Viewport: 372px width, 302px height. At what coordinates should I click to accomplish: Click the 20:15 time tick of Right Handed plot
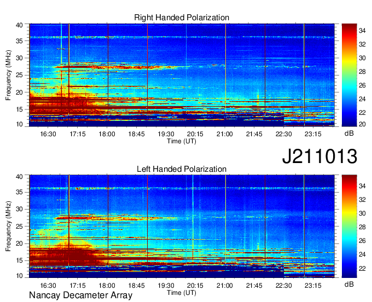point(195,134)
